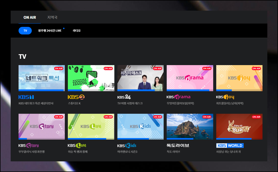Open KBS1 네트워크 특선 thumbnail
This screenshot has width=278, height=172.
pyautogui.click(x=42, y=78)
